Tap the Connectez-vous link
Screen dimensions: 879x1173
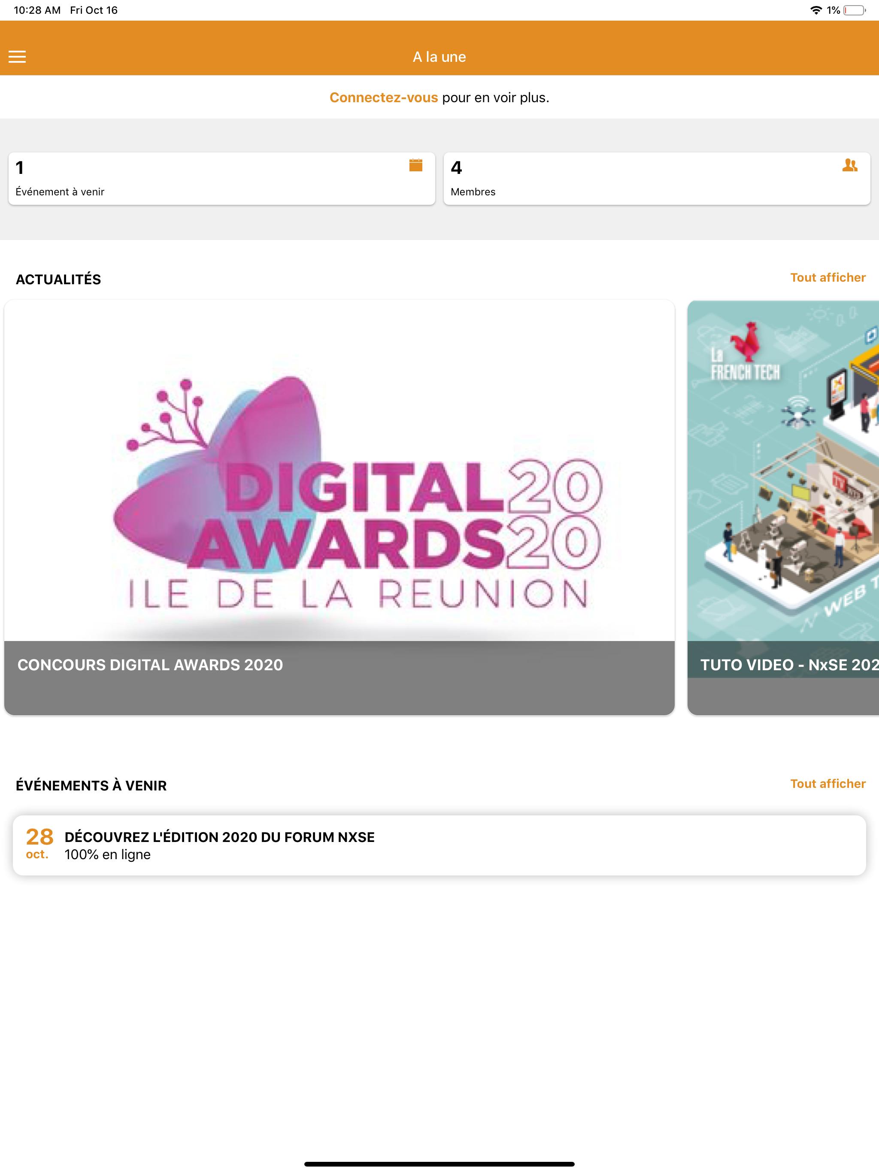click(x=383, y=97)
